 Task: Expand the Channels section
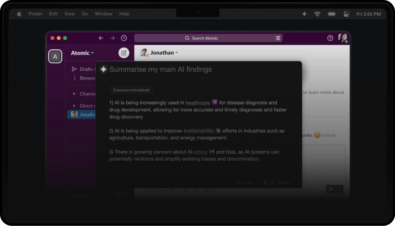pyautogui.click(x=85, y=94)
